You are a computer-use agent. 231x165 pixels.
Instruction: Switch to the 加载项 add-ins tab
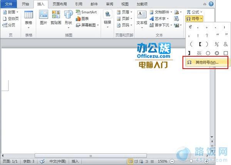[142, 4]
